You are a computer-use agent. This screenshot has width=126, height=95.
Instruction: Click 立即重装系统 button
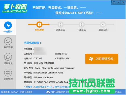click(x=102, y=59)
